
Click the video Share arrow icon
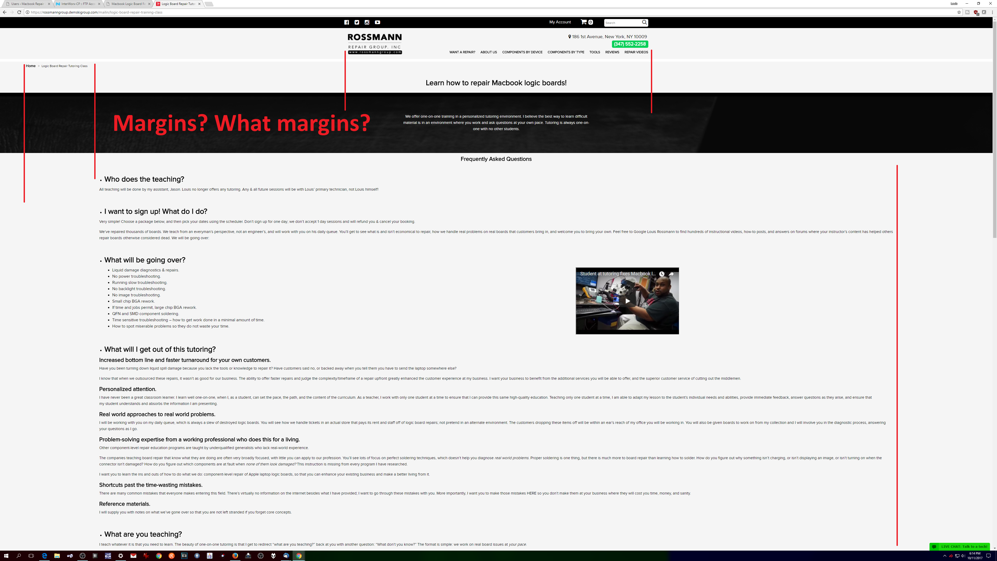671,274
